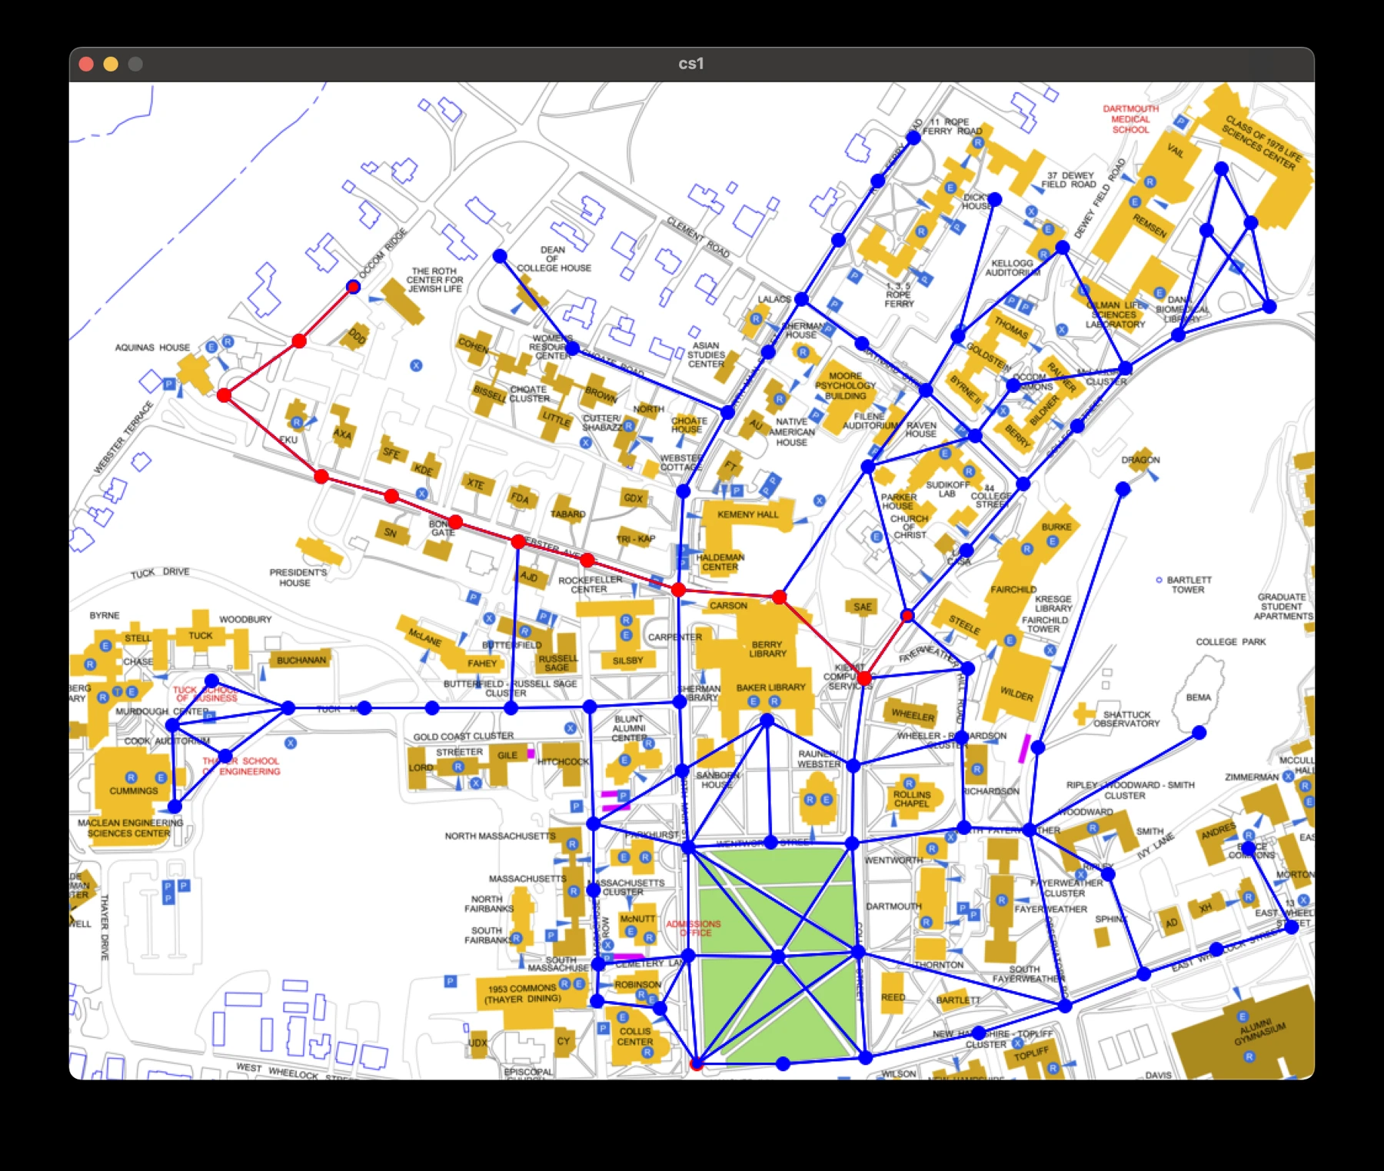Click the Thayer School of Engineering label
This screenshot has height=1171, width=1384.
pos(241,766)
